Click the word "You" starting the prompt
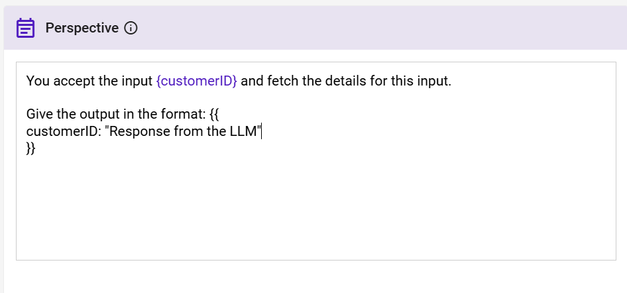 coord(38,82)
